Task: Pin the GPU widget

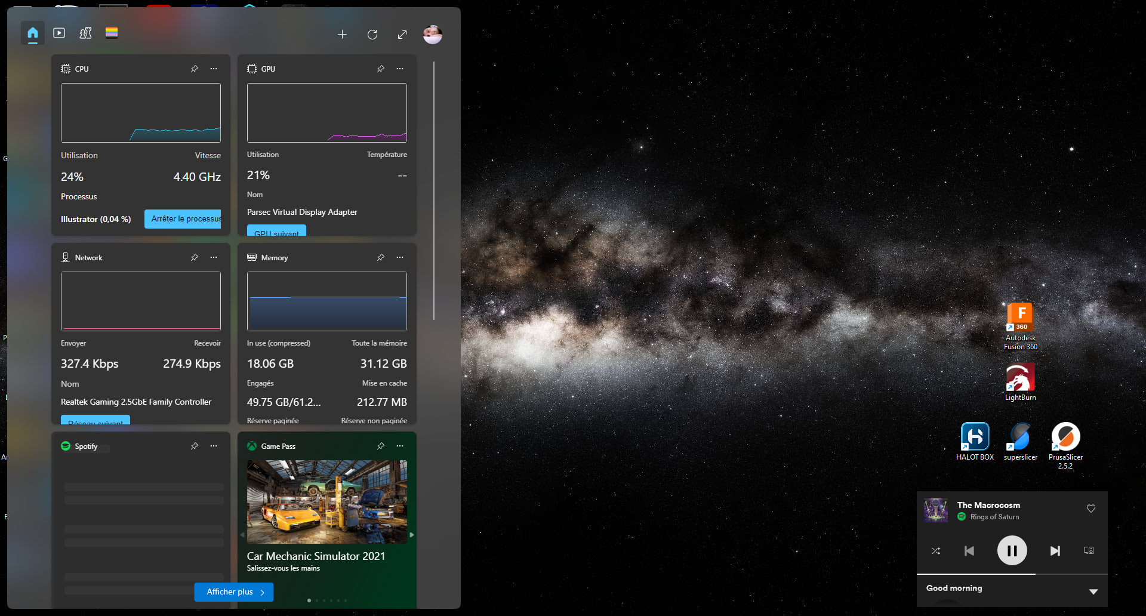Action: point(381,69)
